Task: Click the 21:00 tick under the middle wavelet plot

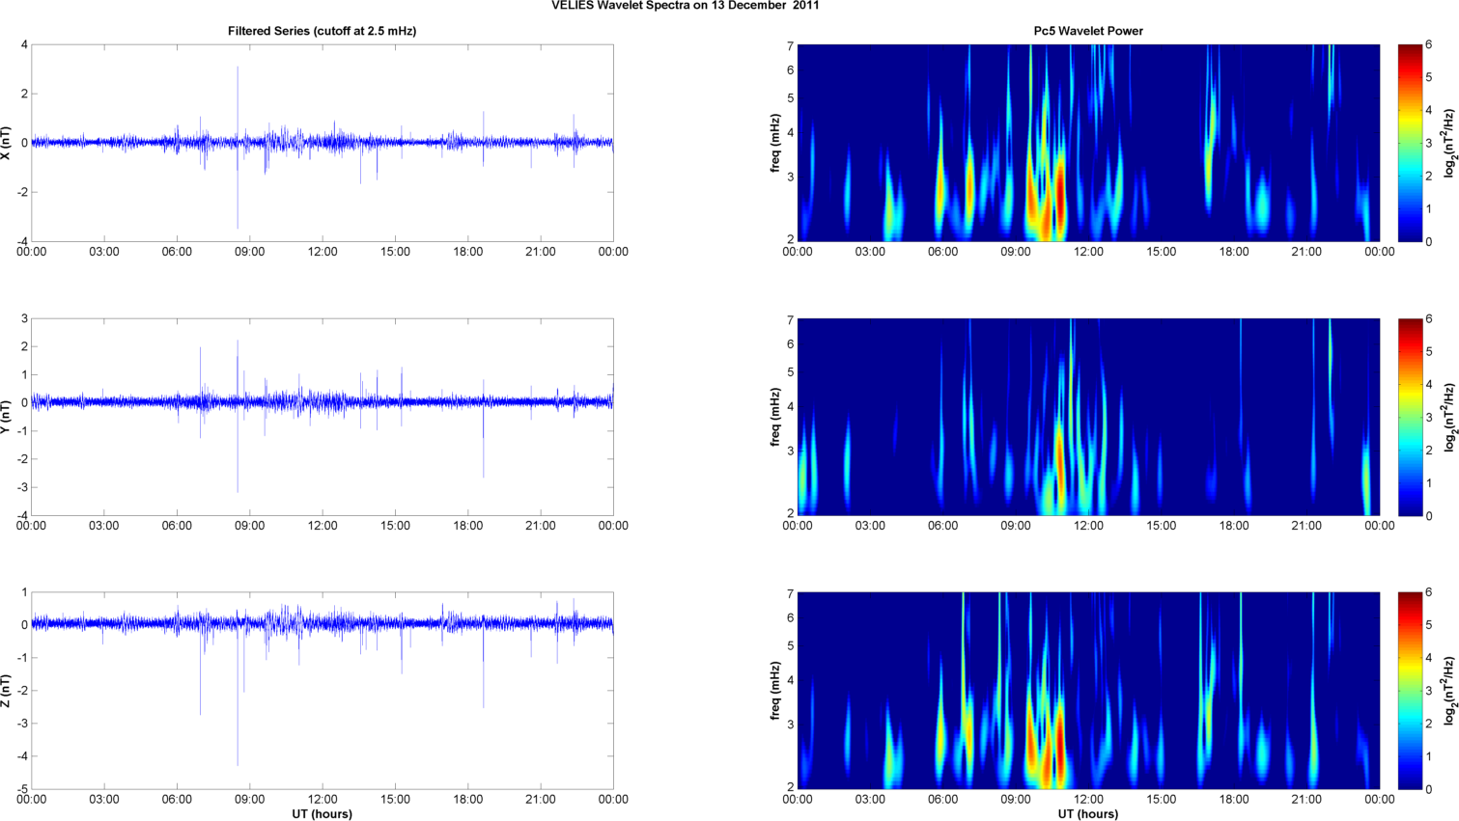Action: click(x=1306, y=526)
